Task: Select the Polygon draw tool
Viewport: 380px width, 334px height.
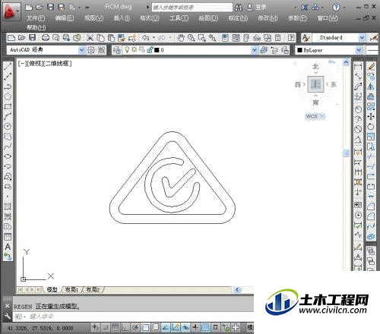Action: [8, 96]
